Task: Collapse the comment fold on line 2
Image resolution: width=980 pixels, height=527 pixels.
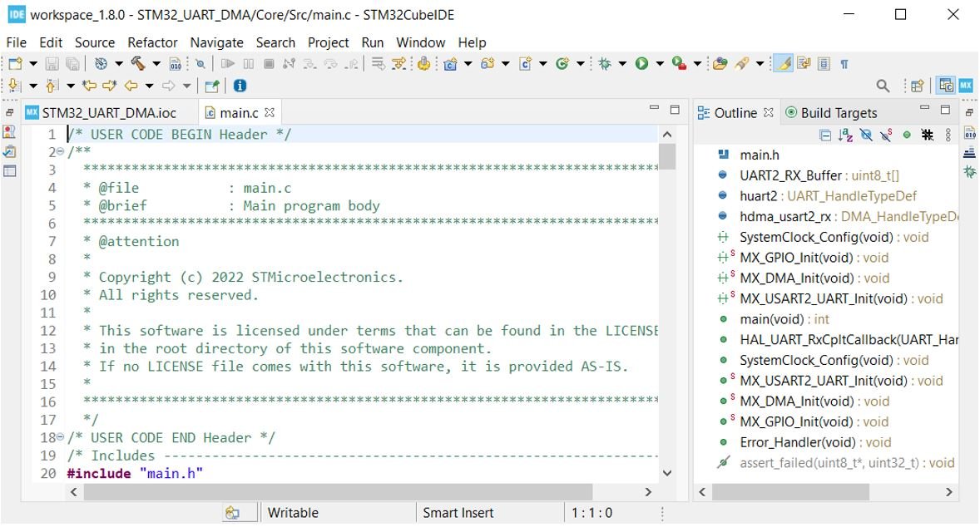Action: 61,152
